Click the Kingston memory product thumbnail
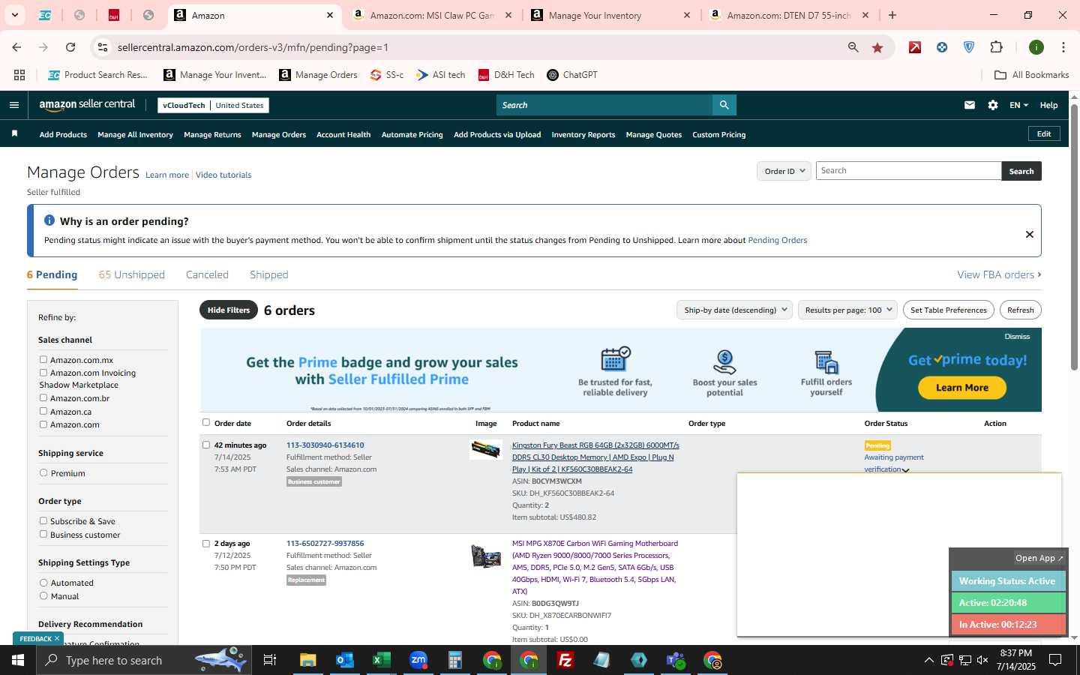Image resolution: width=1080 pixels, height=675 pixels. 485,449
